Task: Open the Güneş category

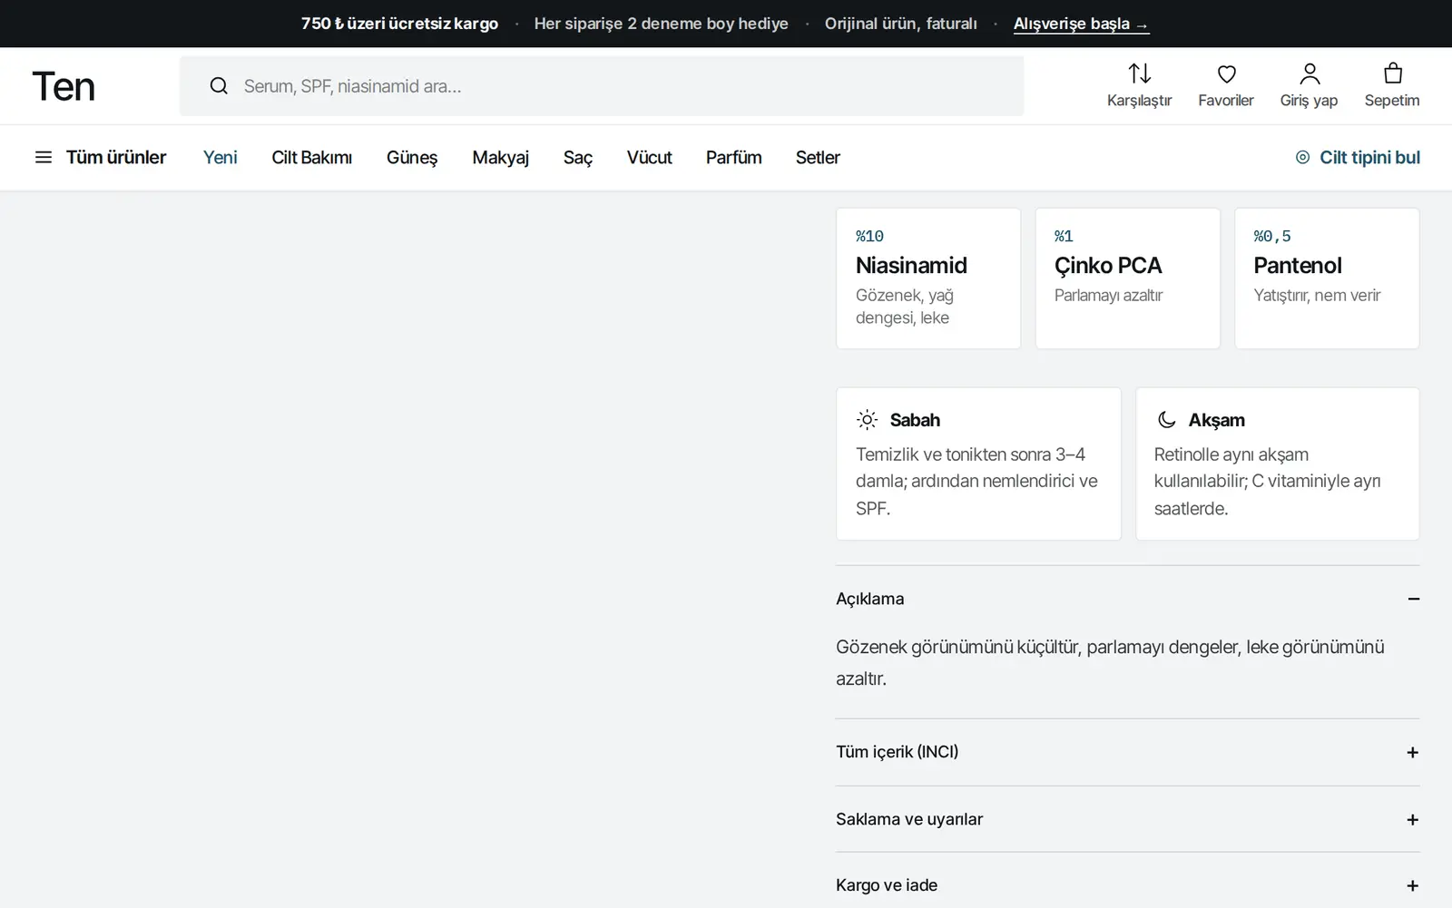Action: (412, 158)
